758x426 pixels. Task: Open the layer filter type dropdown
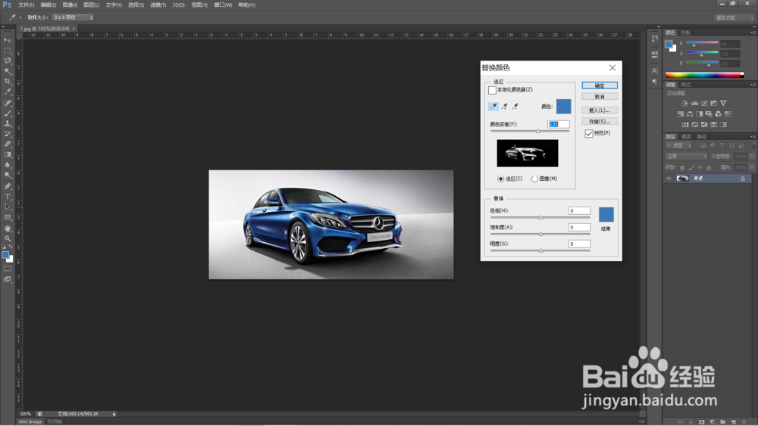point(679,145)
